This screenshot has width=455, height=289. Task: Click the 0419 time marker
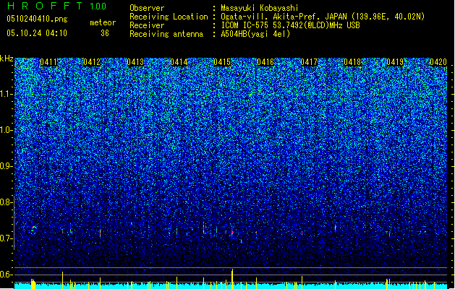tap(395, 62)
